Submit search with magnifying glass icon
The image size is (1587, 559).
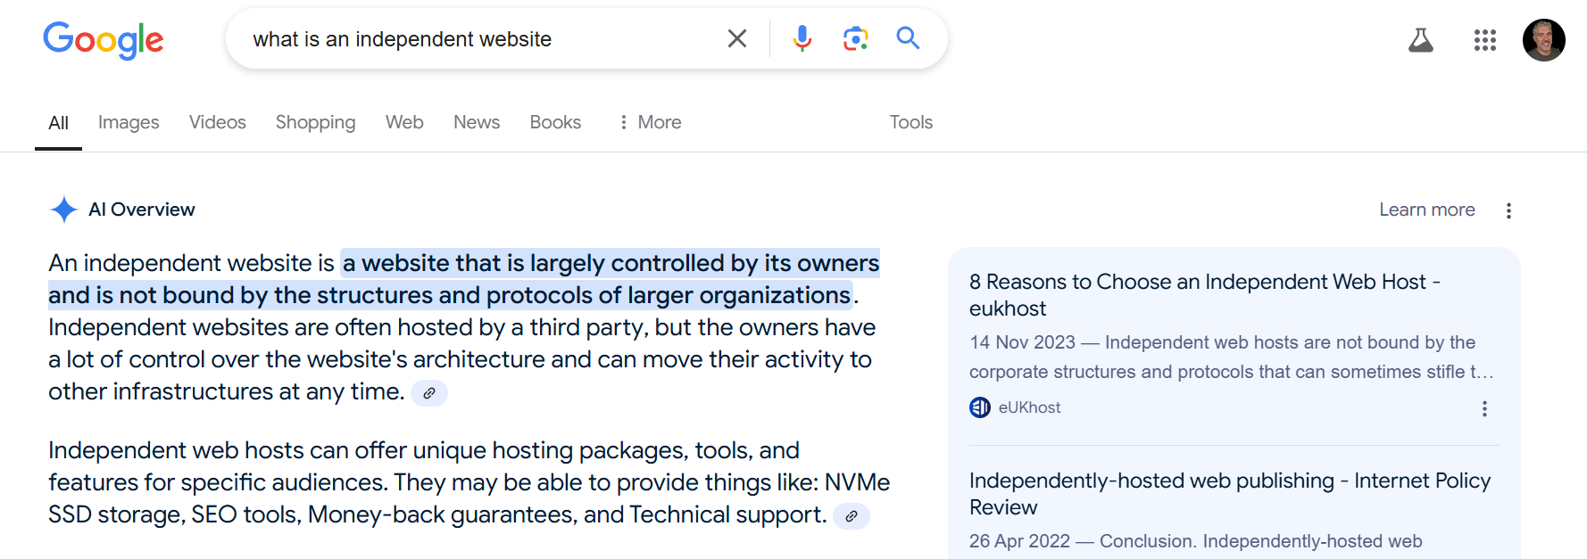pyautogui.click(x=908, y=37)
